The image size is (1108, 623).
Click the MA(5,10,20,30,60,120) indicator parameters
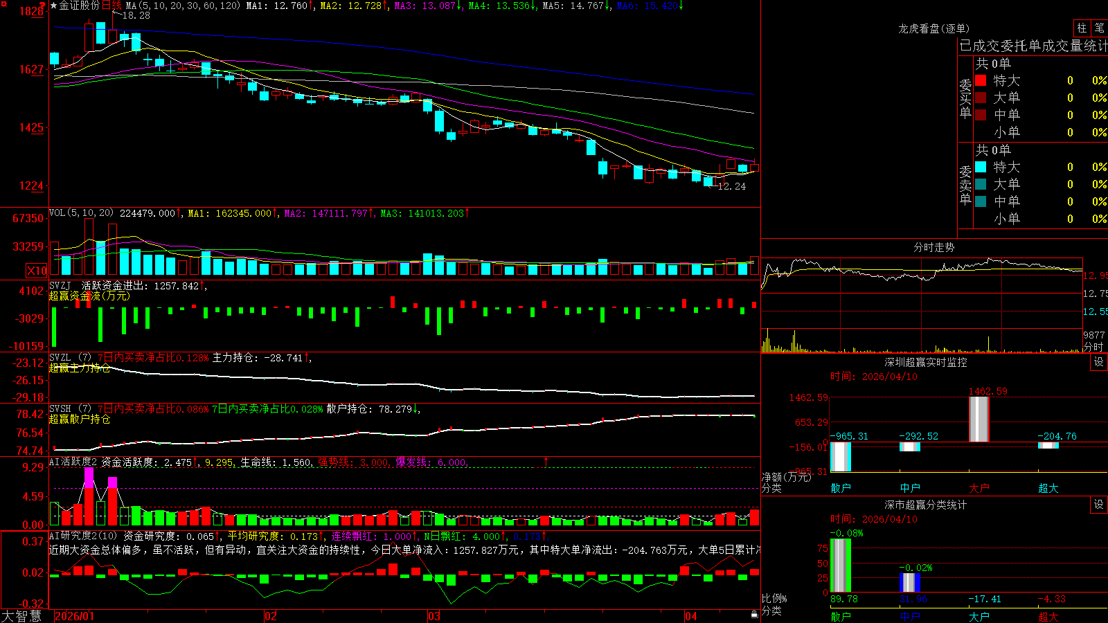(x=183, y=6)
